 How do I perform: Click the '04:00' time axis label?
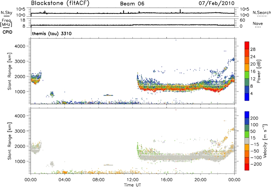[x=64, y=180]
